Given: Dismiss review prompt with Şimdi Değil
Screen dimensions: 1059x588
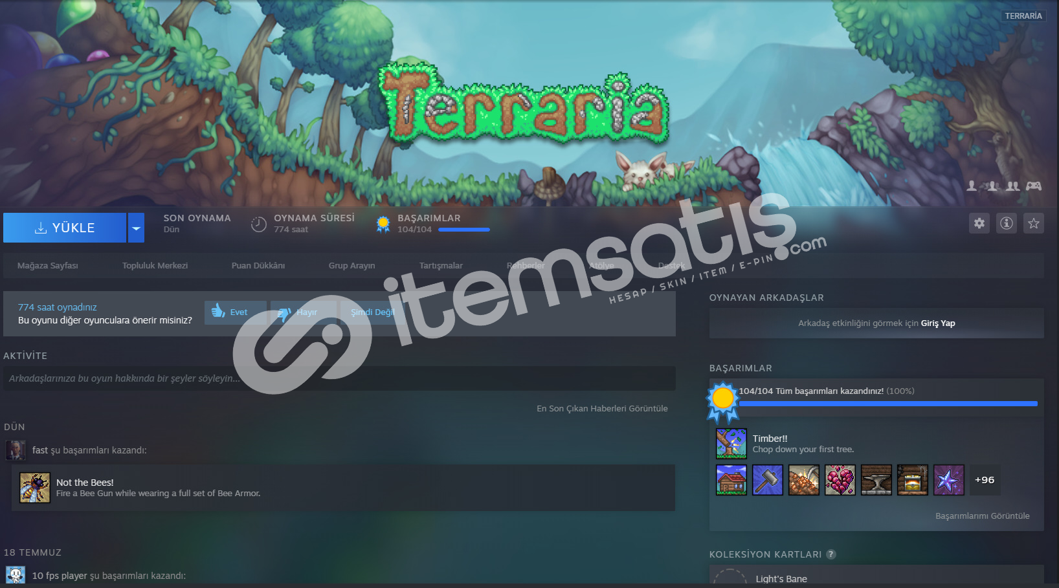Looking at the screenshot, I should click(373, 312).
